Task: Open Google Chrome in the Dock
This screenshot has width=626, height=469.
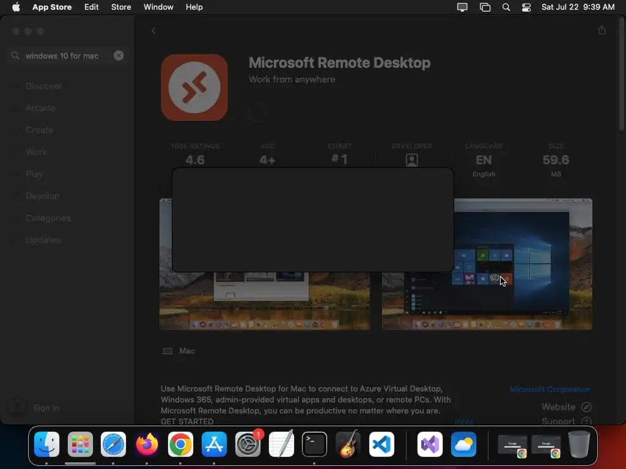Action: [180, 444]
